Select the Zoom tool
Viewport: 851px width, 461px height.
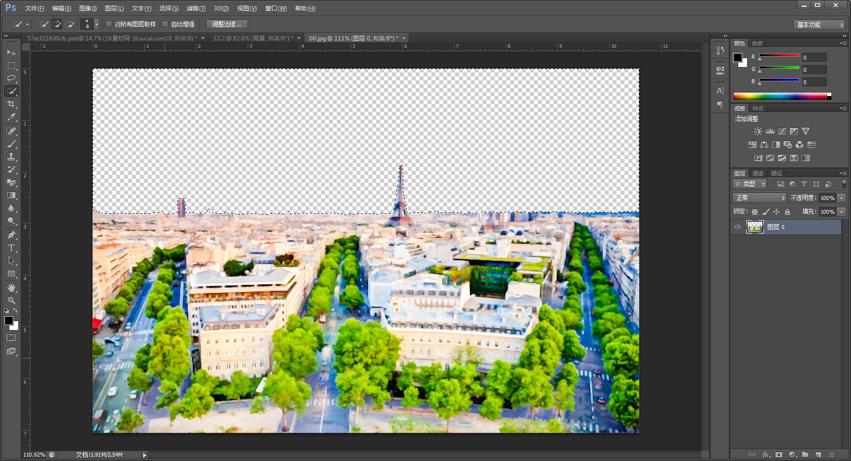coord(11,300)
